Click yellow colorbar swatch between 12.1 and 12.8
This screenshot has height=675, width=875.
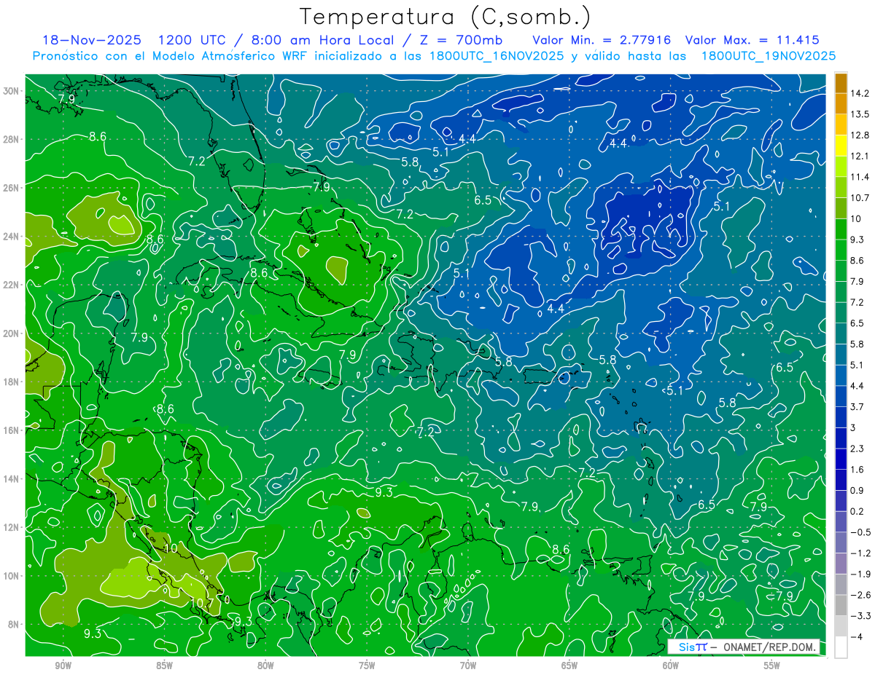[x=841, y=146]
